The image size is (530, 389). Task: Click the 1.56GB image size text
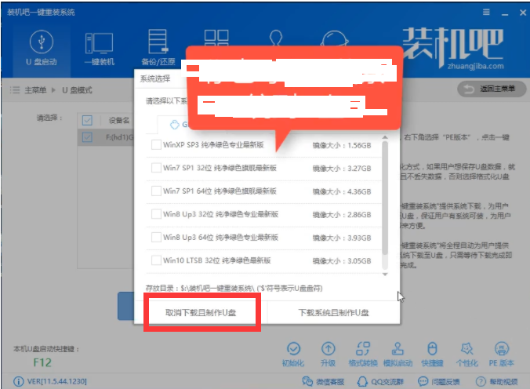360,145
